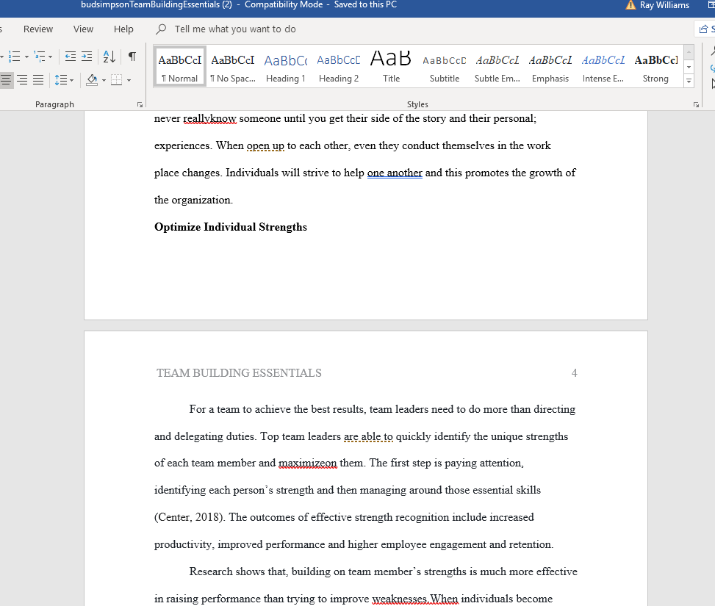
Task: Expand the numbering library dropdown arrow
Action: click(x=27, y=57)
